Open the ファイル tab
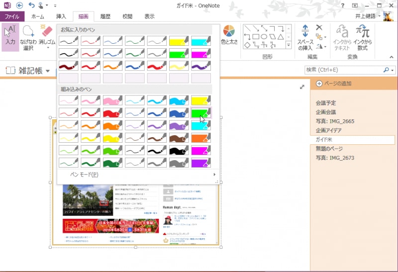Image resolution: width=398 pixels, height=272 pixels. (x=11, y=16)
